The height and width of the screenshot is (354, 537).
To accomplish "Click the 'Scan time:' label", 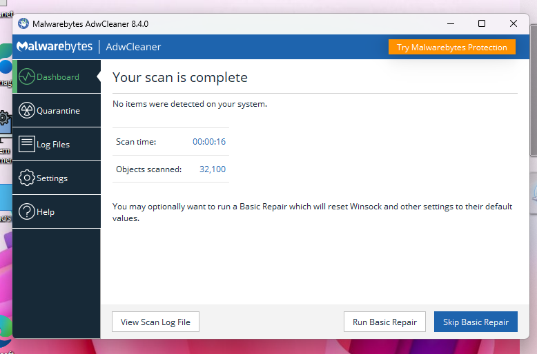I will 136,141.
